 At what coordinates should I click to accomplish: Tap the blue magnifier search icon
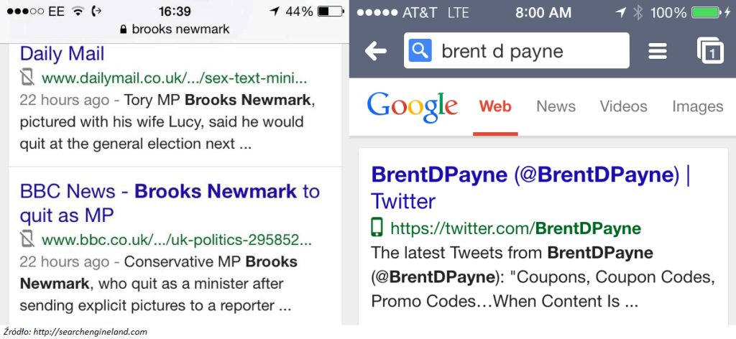(x=420, y=51)
